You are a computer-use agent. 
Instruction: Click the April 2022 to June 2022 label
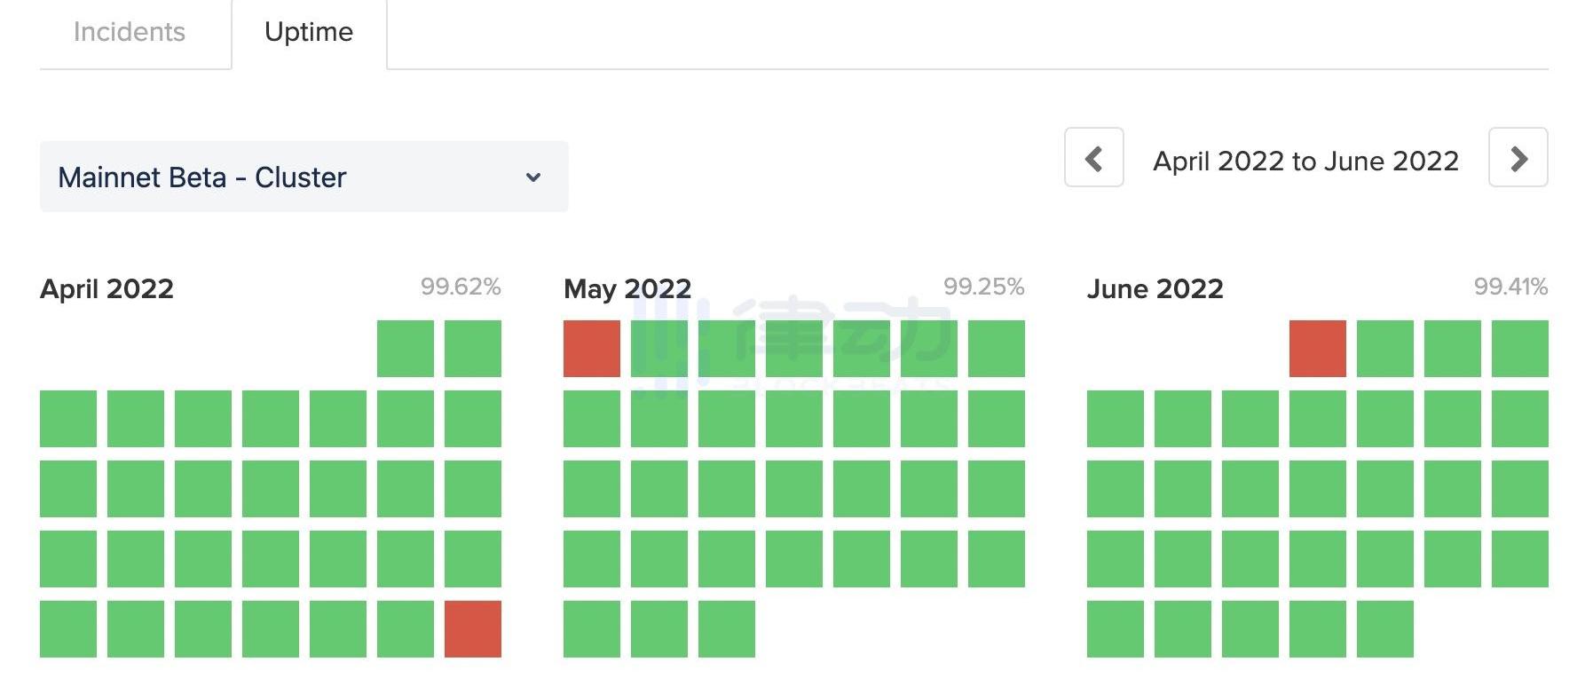tap(1305, 161)
